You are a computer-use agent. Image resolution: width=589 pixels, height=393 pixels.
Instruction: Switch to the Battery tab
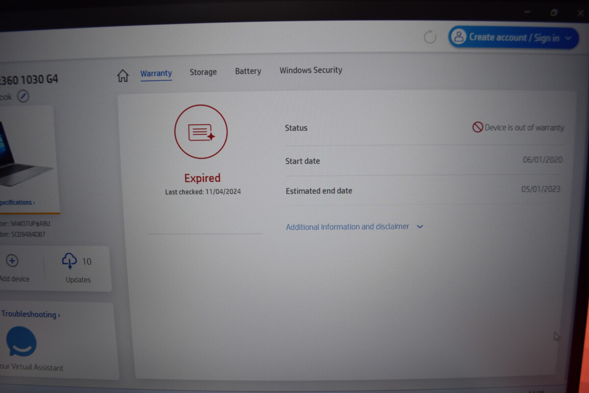248,71
